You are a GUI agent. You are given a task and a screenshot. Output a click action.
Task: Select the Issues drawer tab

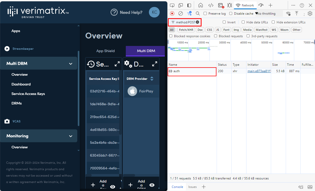click(x=192, y=187)
